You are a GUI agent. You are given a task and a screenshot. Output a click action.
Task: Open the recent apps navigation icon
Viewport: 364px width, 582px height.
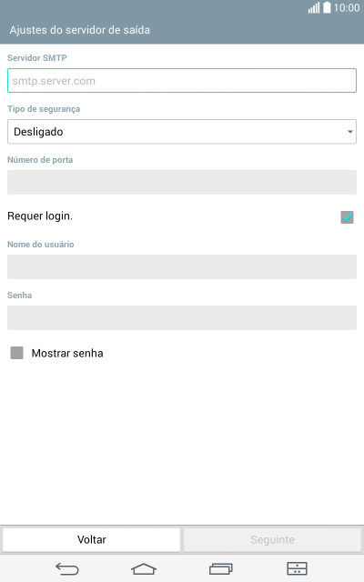pos(221,568)
